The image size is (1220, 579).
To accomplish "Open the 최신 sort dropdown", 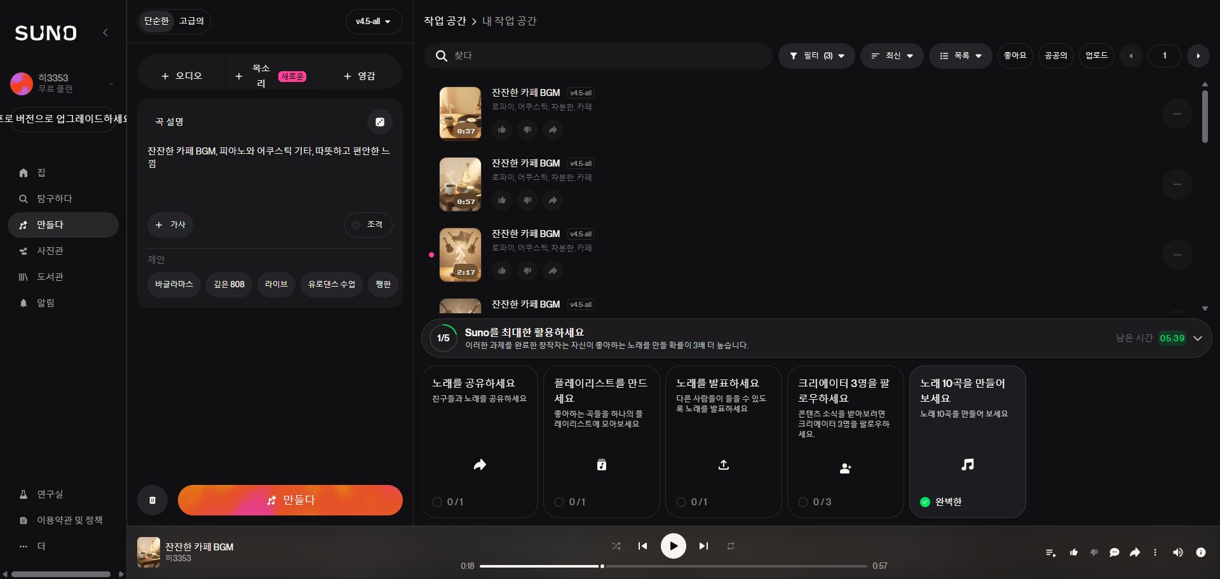I will click(892, 56).
